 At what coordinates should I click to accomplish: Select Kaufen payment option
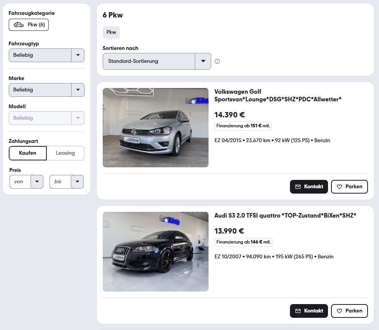tap(28, 153)
